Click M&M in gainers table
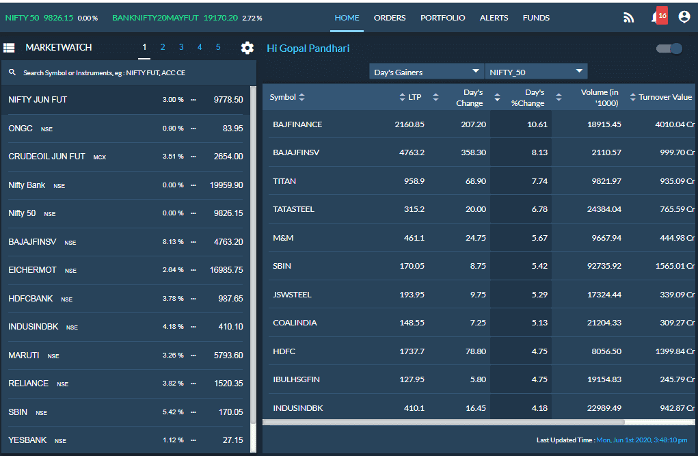Image resolution: width=698 pixels, height=456 pixels. tap(283, 238)
